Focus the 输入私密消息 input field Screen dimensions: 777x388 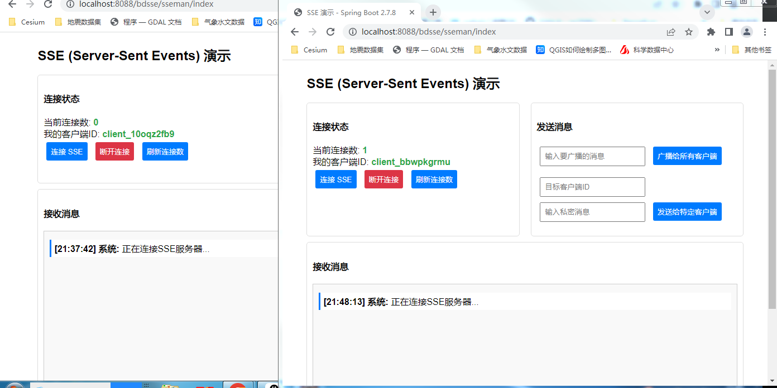click(x=592, y=212)
